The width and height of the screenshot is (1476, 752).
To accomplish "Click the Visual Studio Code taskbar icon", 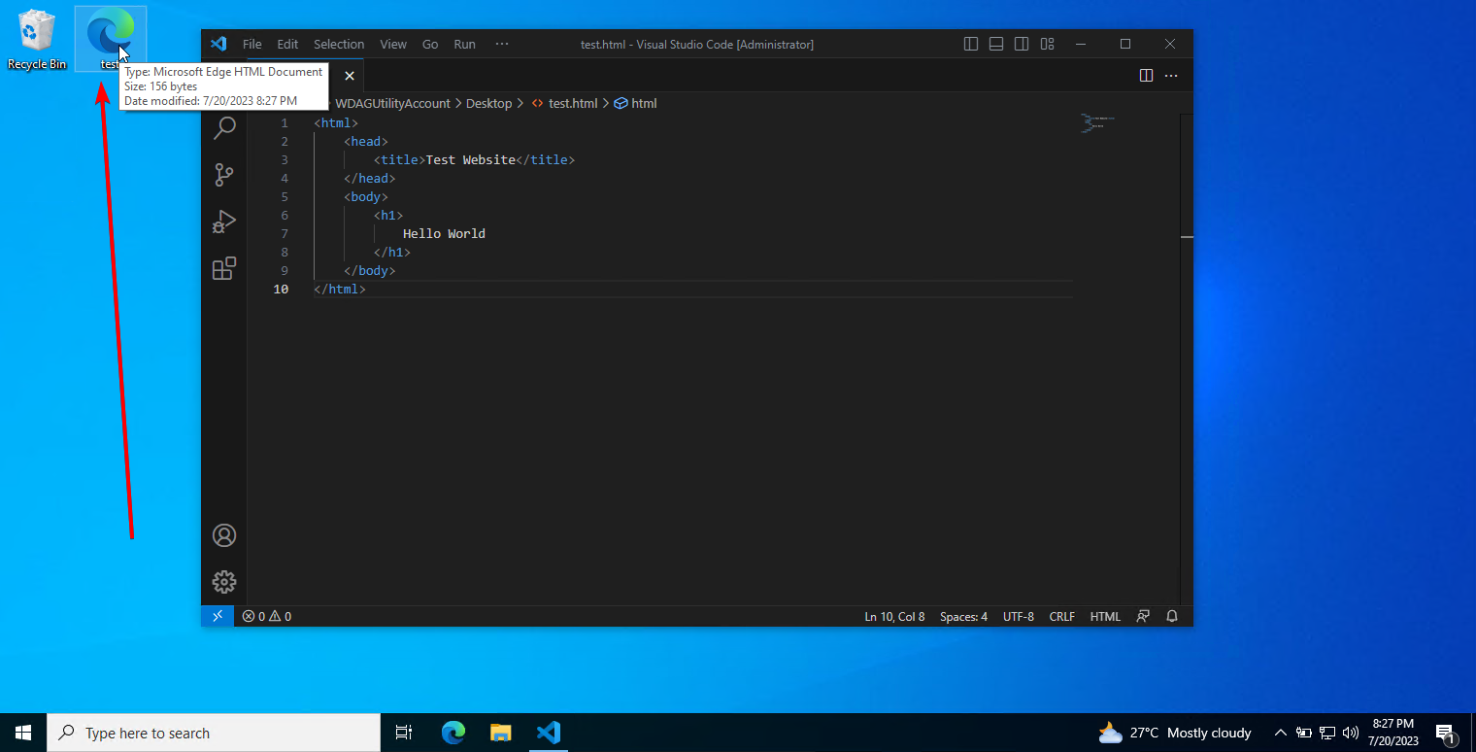I will 549,733.
